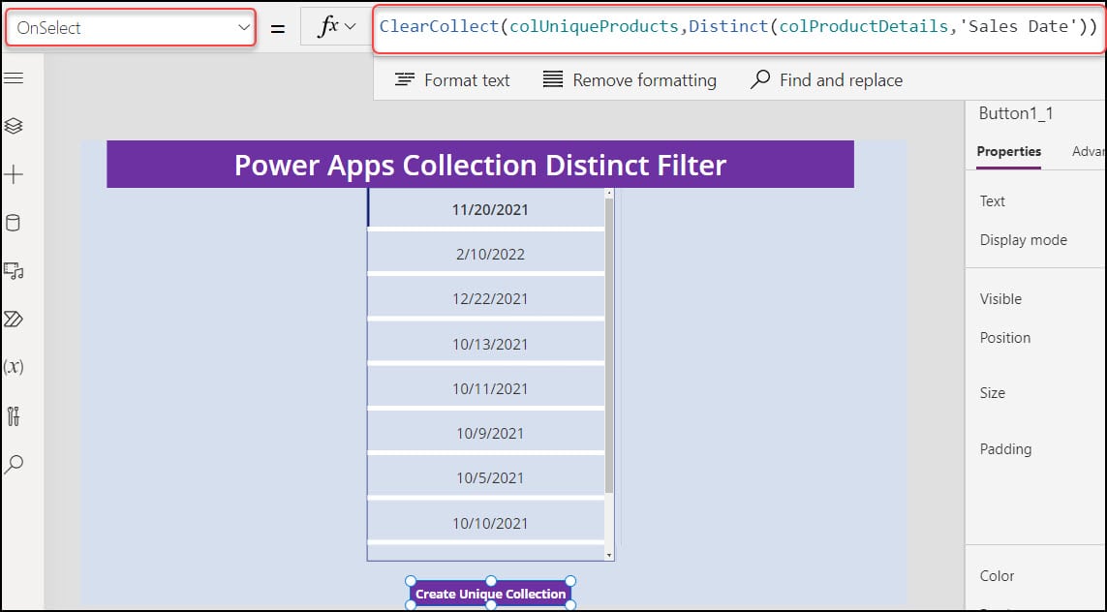Open the Tree view panel
The height and width of the screenshot is (612, 1107).
point(14,125)
